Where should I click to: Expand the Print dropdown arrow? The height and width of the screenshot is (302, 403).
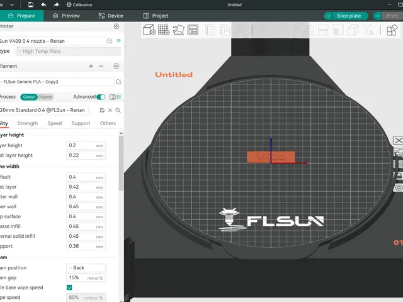click(378, 16)
